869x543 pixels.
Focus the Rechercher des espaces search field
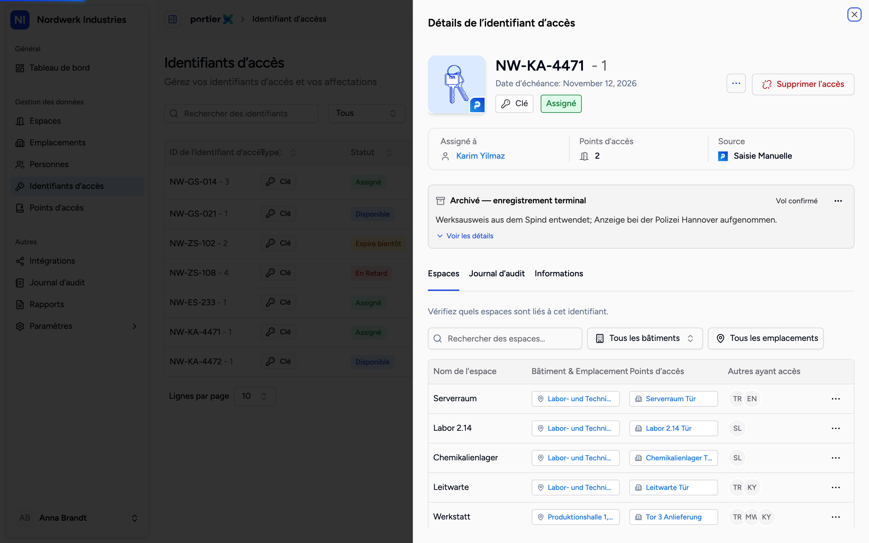point(505,338)
